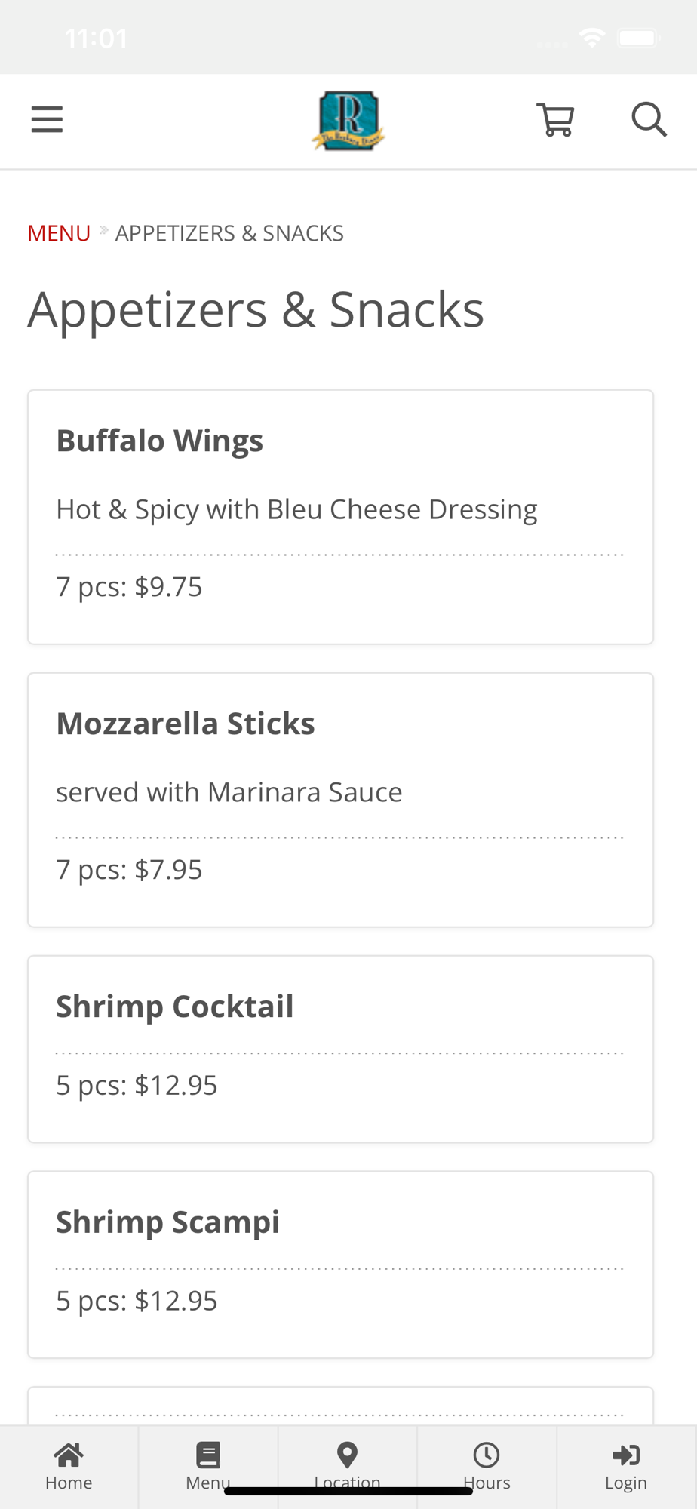
Task: Go to Home in bottom bar
Action: click(69, 1467)
